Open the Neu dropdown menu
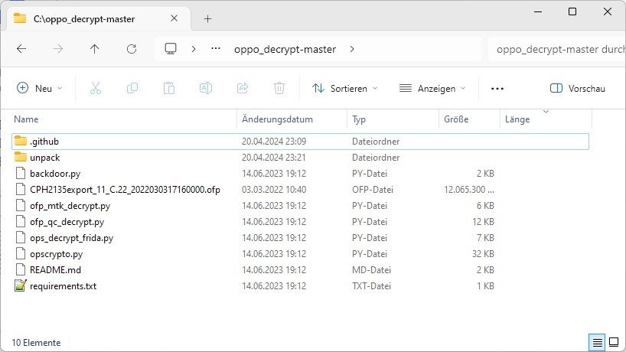626x352 pixels. [x=40, y=88]
